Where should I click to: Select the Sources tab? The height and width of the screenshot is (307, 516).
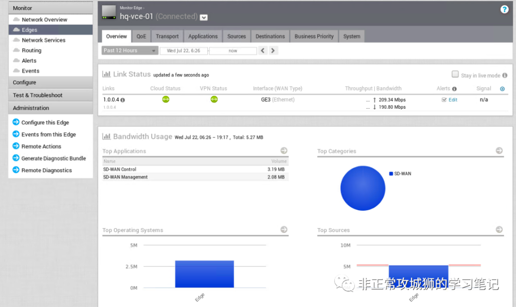point(236,36)
